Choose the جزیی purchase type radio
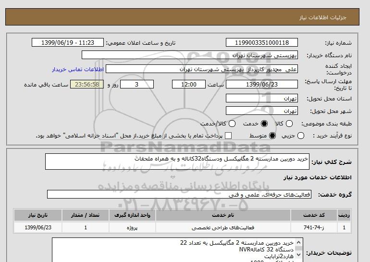370x262 pixels. 301,136
